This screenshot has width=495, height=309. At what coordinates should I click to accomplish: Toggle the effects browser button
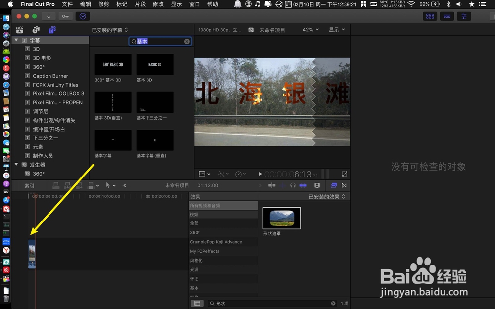click(x=333, y=185)
